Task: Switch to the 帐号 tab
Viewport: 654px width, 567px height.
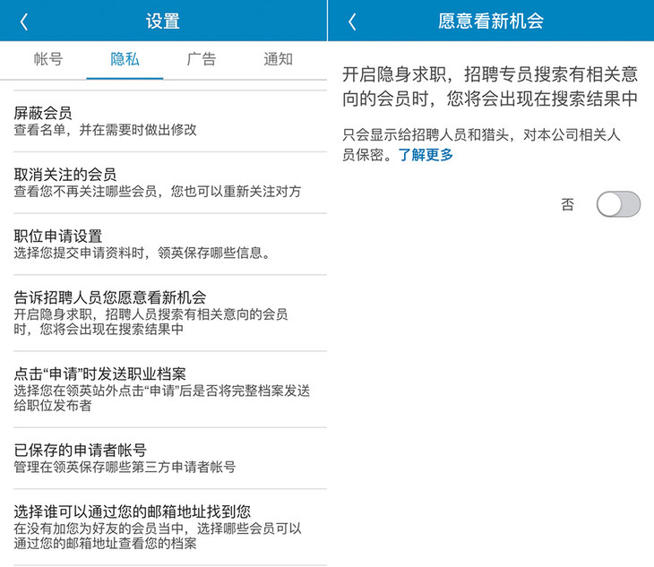Action: coord(48,59)
